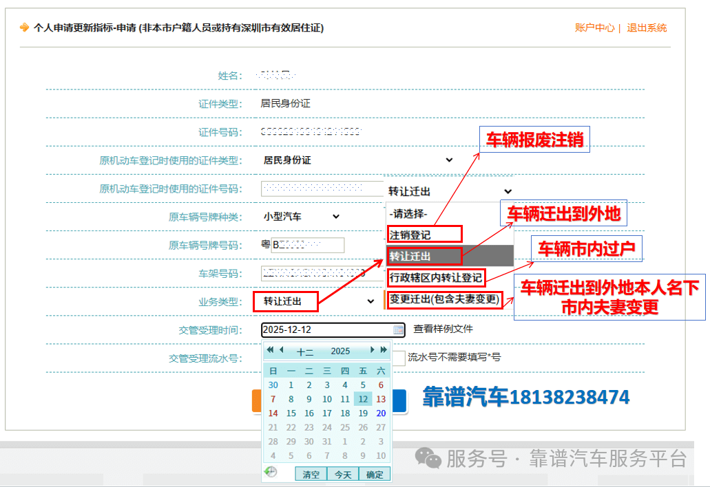Pick 变更迁出(包含夫妻变更) option
Viewport: 710px width, 487px height.
coord(444,299)
